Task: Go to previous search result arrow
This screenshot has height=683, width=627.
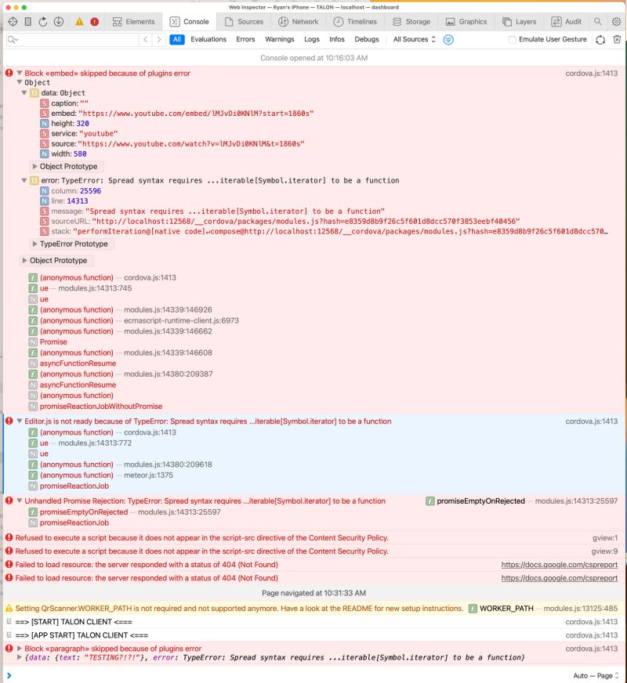Action: coord(146,39)
